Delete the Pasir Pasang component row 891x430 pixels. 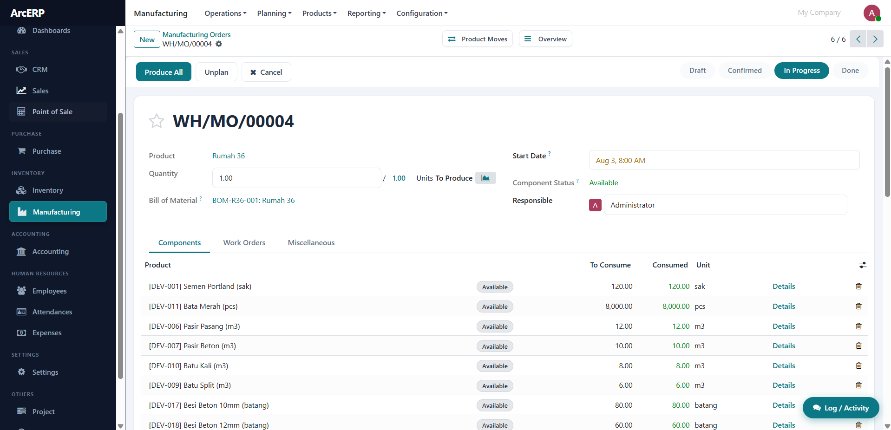point(859,326)
